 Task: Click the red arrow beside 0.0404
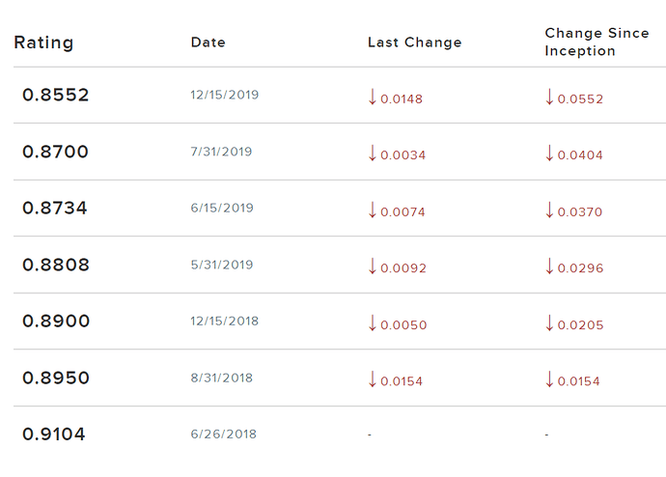point(549,153)
